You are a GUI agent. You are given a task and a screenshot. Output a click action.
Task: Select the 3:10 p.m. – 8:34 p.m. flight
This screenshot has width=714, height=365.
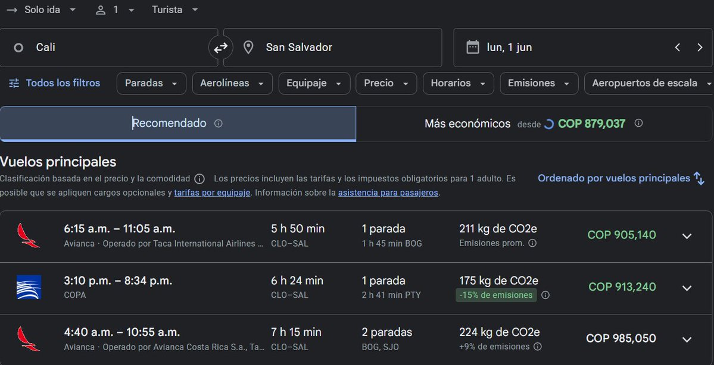[x=356, y=288]
